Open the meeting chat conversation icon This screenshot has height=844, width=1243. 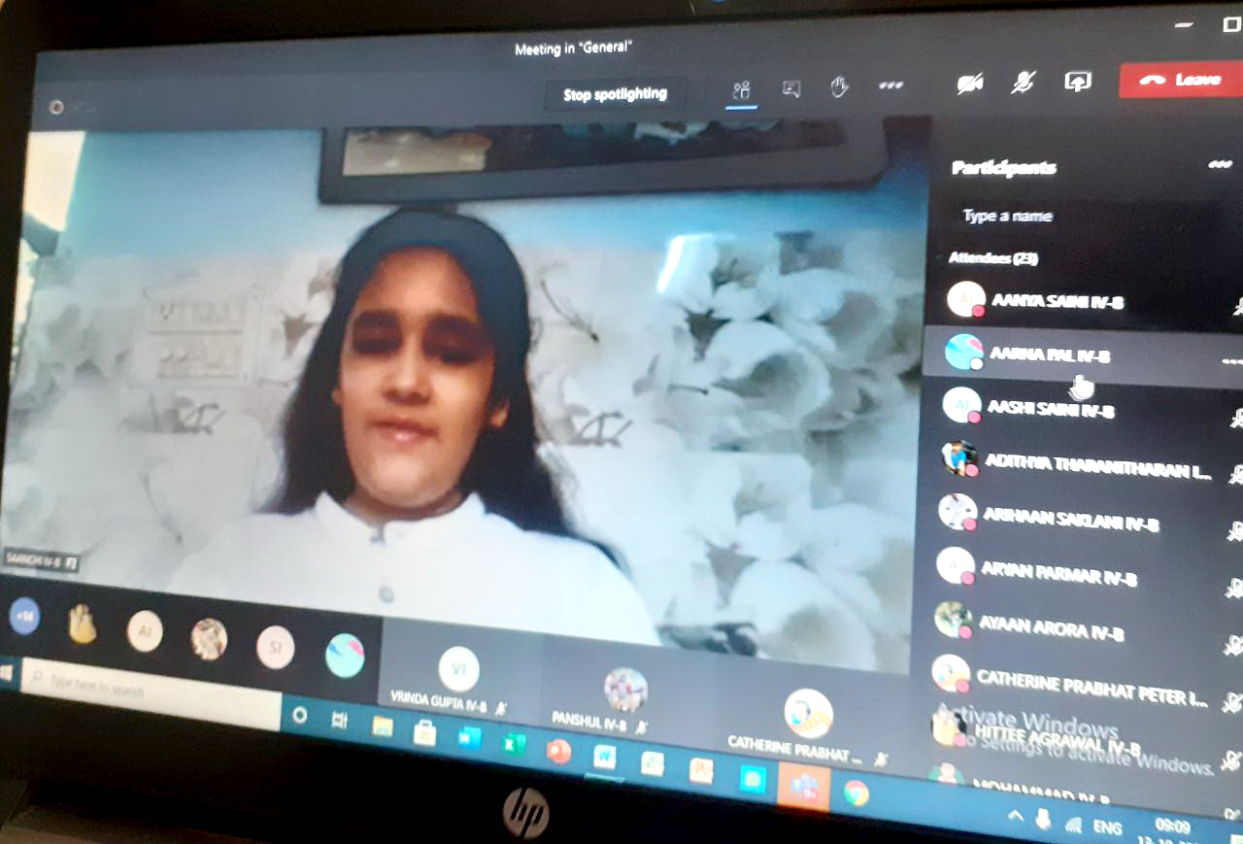pos(791,89)
